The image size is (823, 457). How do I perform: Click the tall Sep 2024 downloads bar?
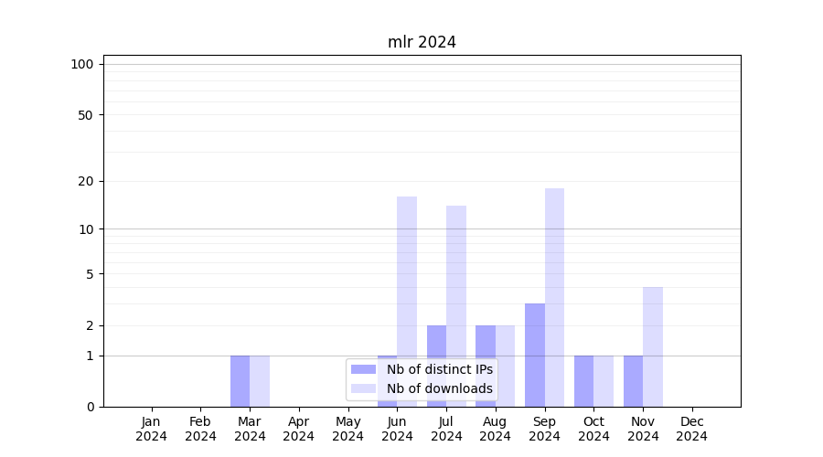554,297
